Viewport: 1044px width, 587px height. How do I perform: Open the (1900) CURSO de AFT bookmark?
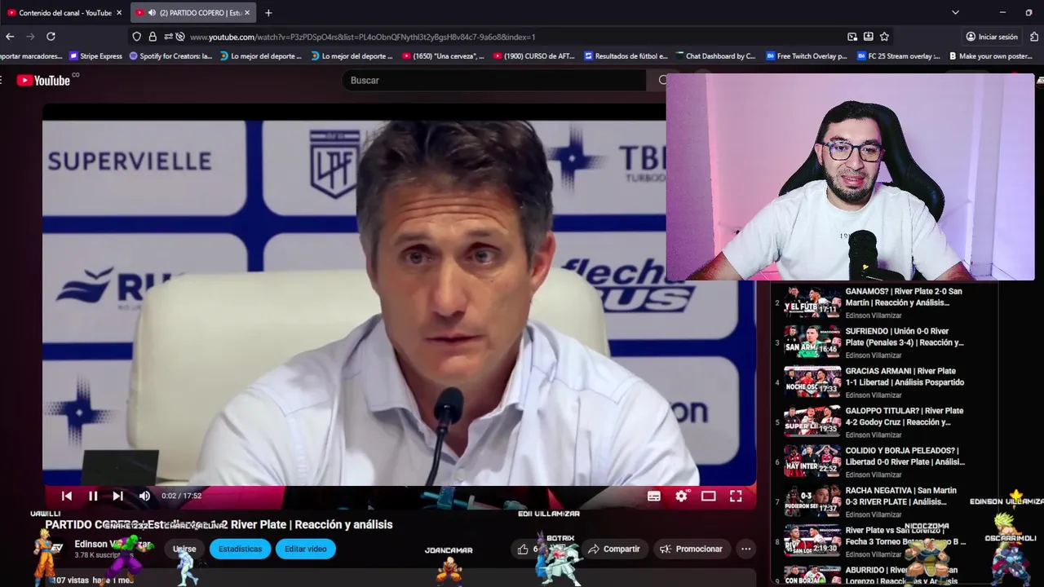(533, 56)
